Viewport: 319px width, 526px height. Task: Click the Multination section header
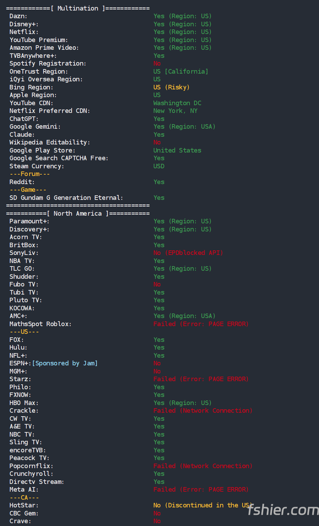pos(78,8)
